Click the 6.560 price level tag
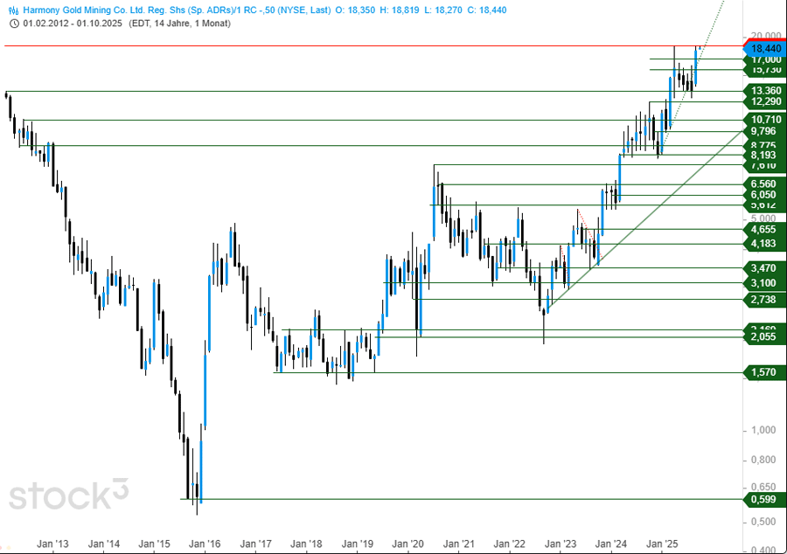The width and height of the screenshot is (787, 554). click(763, 184)
